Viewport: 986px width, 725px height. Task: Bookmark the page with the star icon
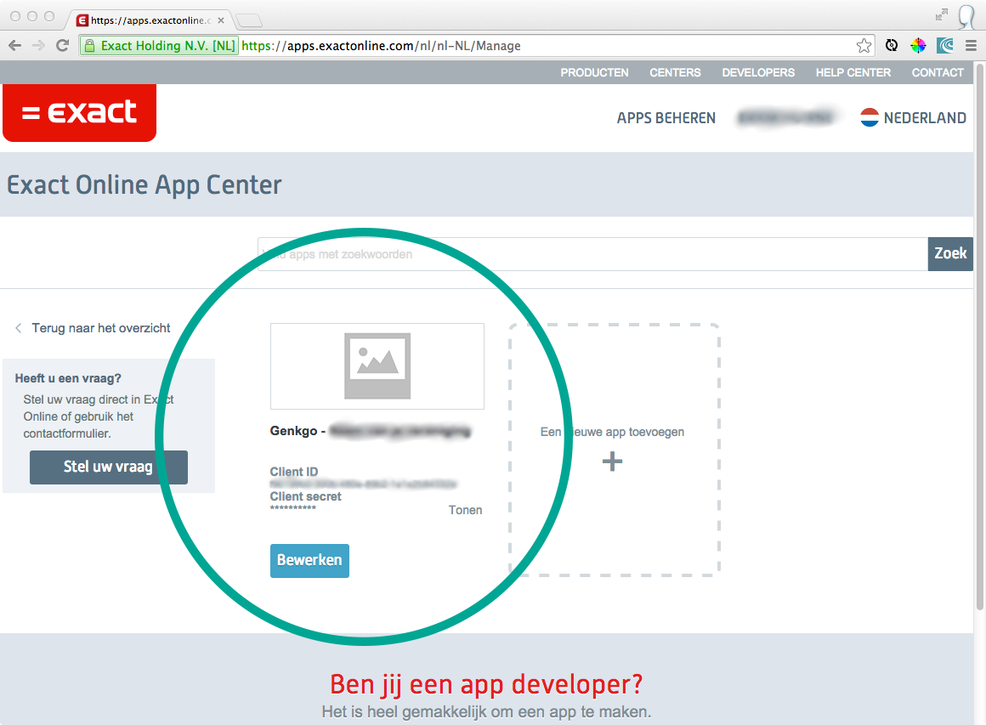coord(864,45)
